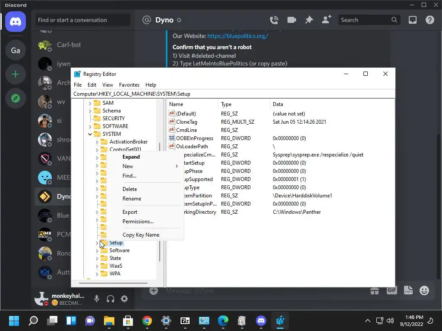Add friends to DM icon
Image resolution: width=442 pixels, height=331 pixels.
point(326,20)
